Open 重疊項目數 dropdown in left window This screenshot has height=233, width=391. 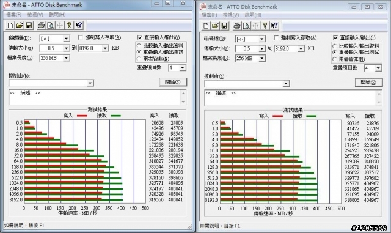pos(183,67)
